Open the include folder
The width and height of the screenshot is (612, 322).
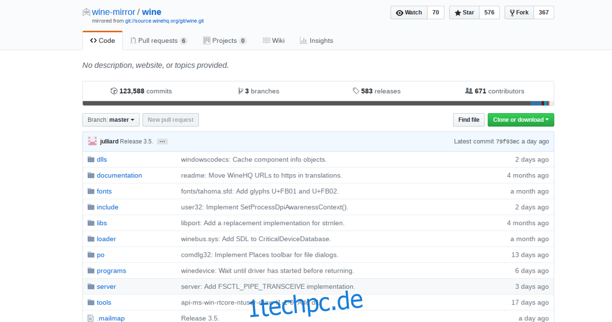[x=108, y=207]
